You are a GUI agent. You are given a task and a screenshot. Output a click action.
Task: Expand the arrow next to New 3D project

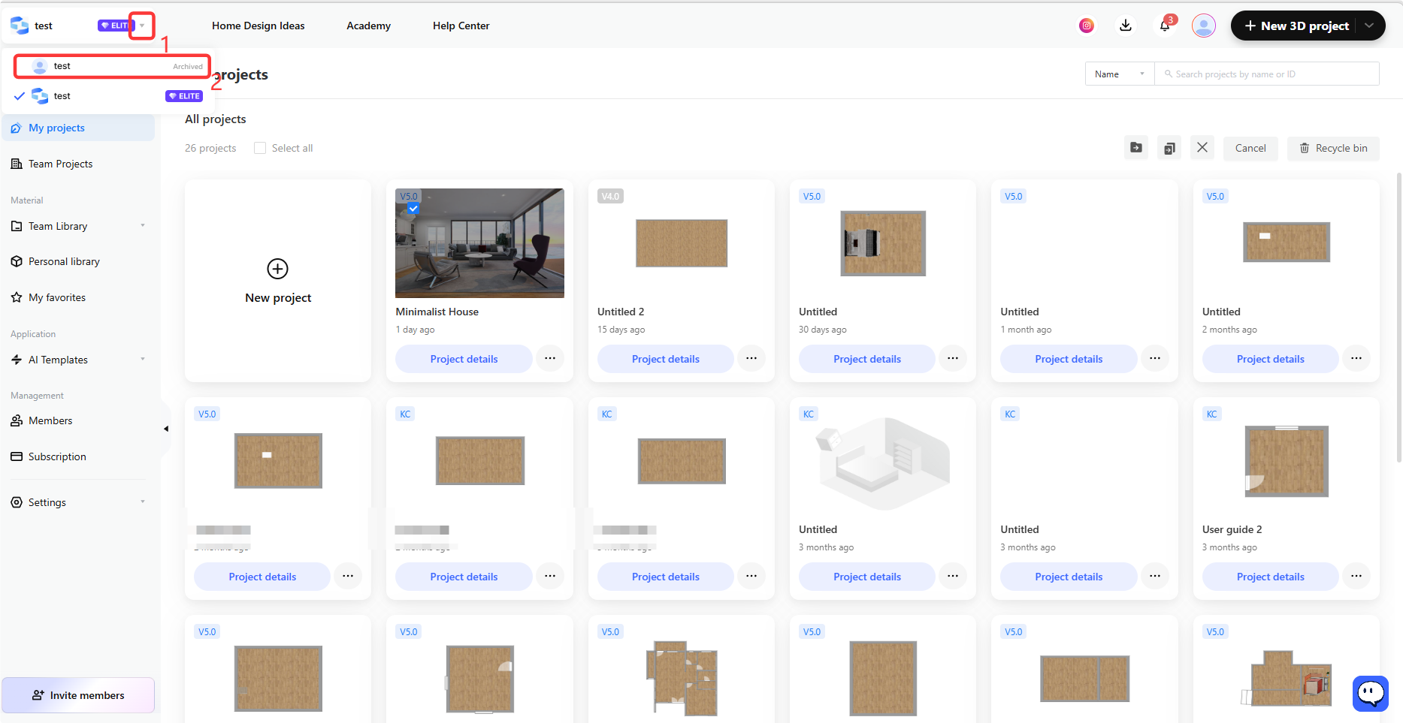1369,26
